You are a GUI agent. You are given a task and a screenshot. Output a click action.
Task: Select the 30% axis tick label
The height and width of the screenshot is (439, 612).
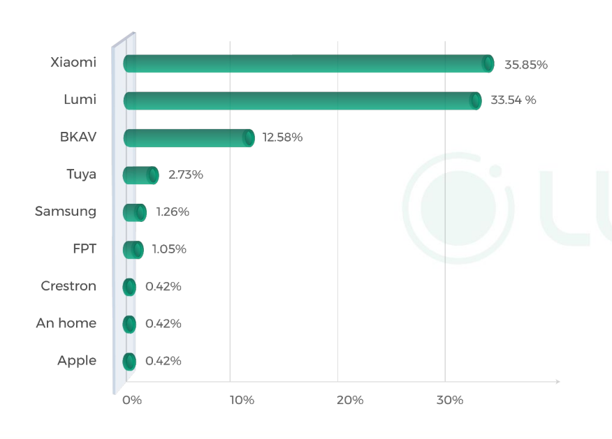click(x=450, y=400)
